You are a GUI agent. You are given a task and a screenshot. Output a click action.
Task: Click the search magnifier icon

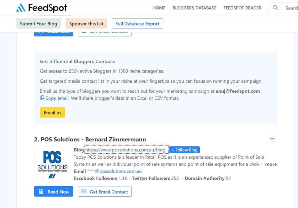(x=275, y=8)
